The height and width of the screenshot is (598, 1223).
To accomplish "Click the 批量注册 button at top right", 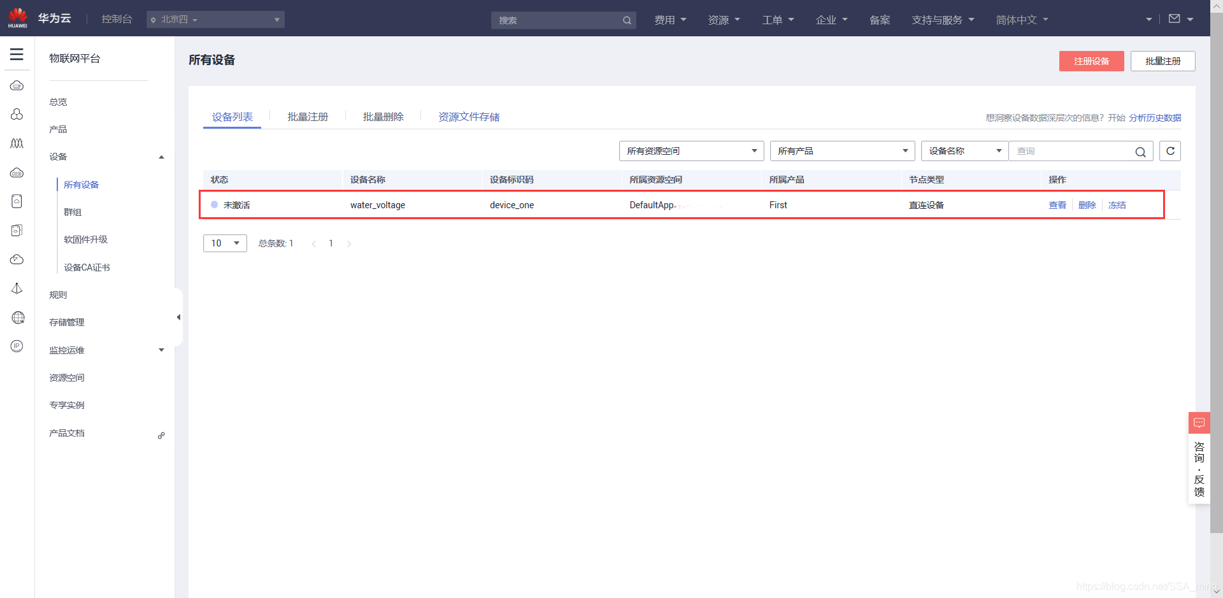I will click(1163, 61).
